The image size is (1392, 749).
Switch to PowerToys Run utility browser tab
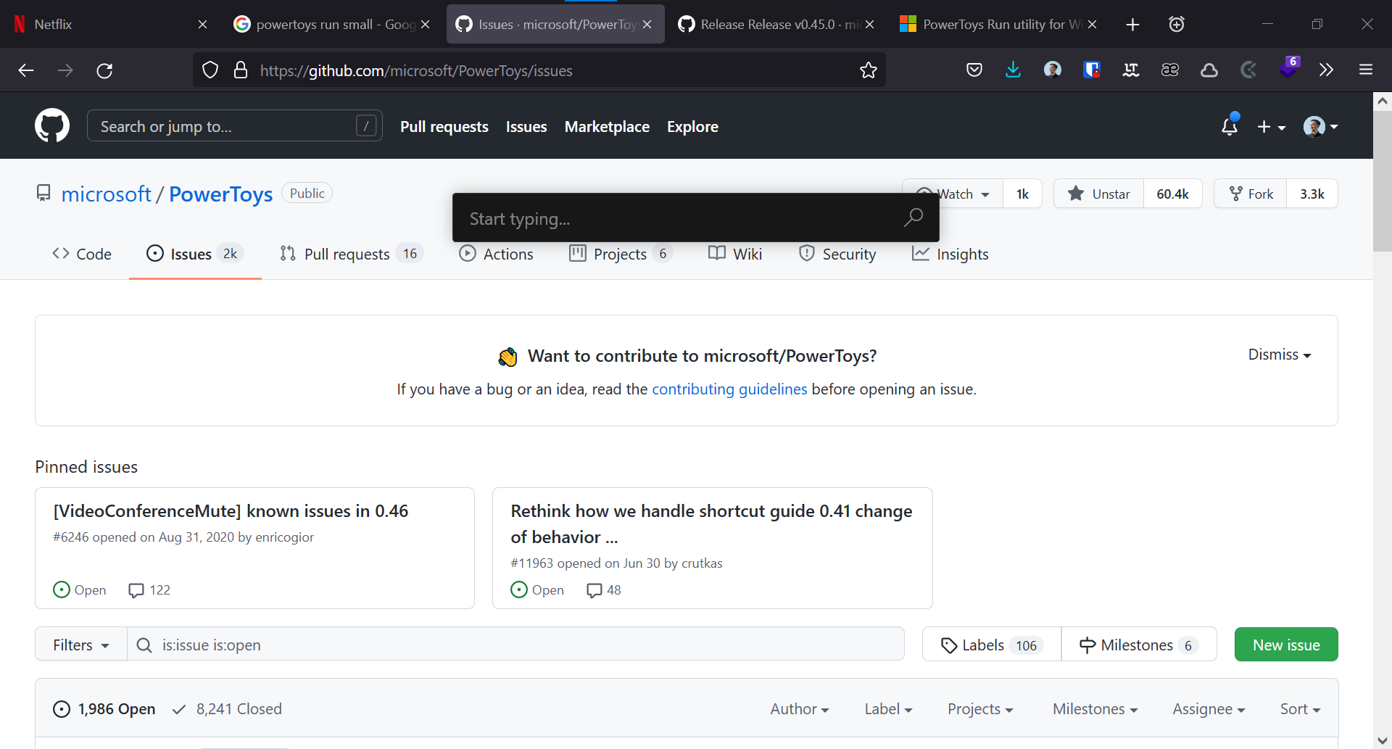click(x=999, y=25)
